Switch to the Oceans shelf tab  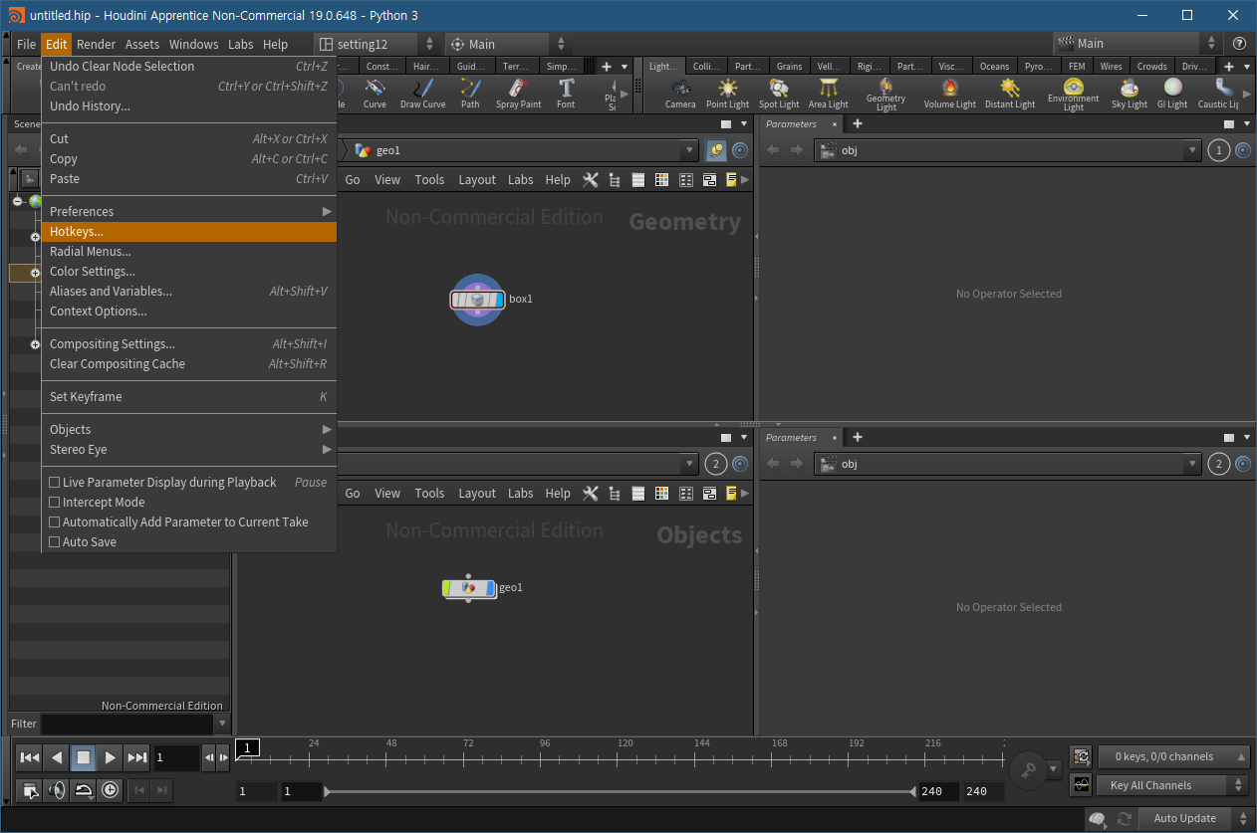pos(994,67)
